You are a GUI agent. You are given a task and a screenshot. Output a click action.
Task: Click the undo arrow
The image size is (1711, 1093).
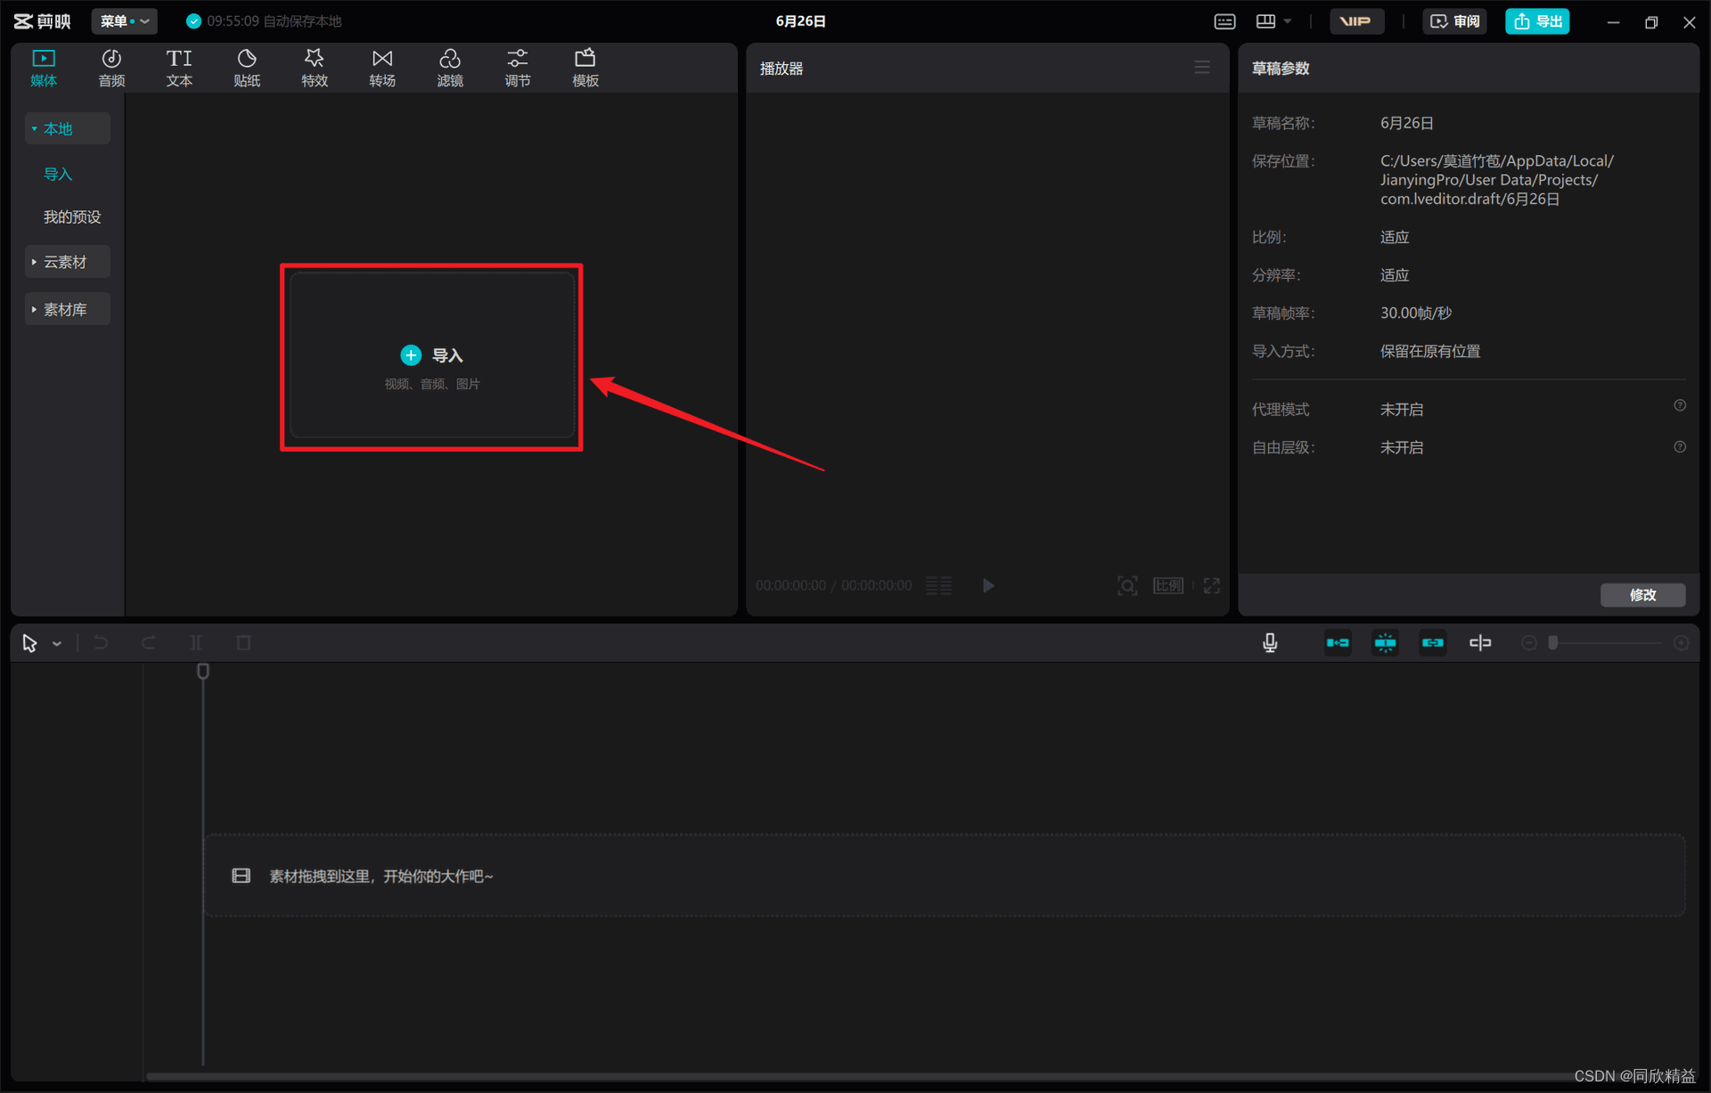(101, 642)
